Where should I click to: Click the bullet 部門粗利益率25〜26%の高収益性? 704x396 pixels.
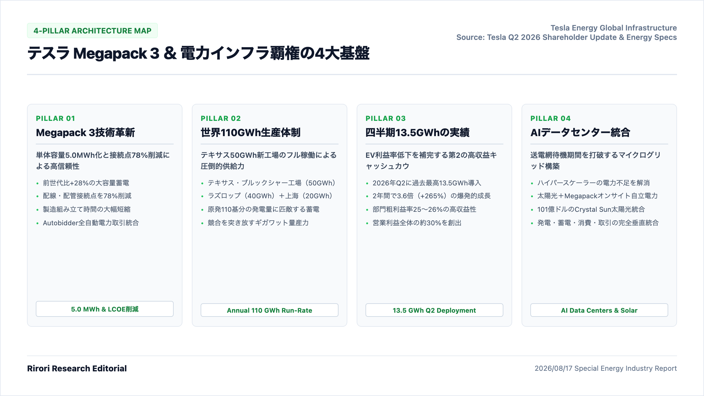(x=424, y=209)
